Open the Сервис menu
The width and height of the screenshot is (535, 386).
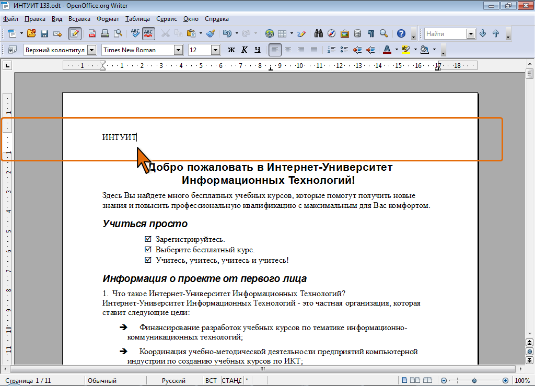tap(167, 19)
